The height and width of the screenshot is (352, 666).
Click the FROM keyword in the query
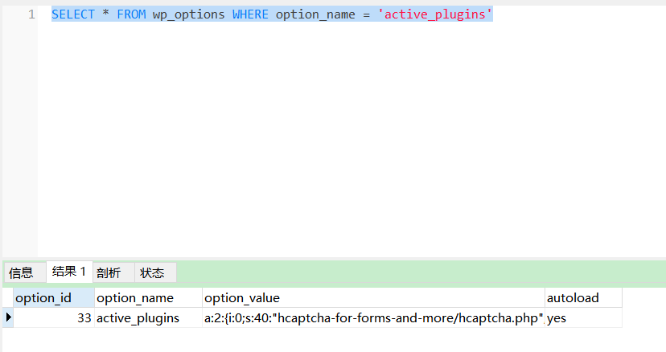click(x=131, y=14)
